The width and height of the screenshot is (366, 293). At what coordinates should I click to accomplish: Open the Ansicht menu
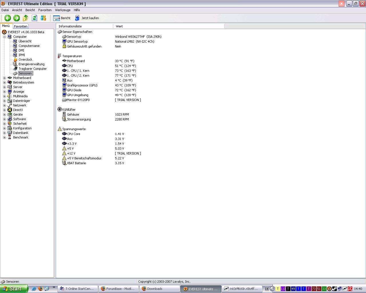(x=17, y=10)
